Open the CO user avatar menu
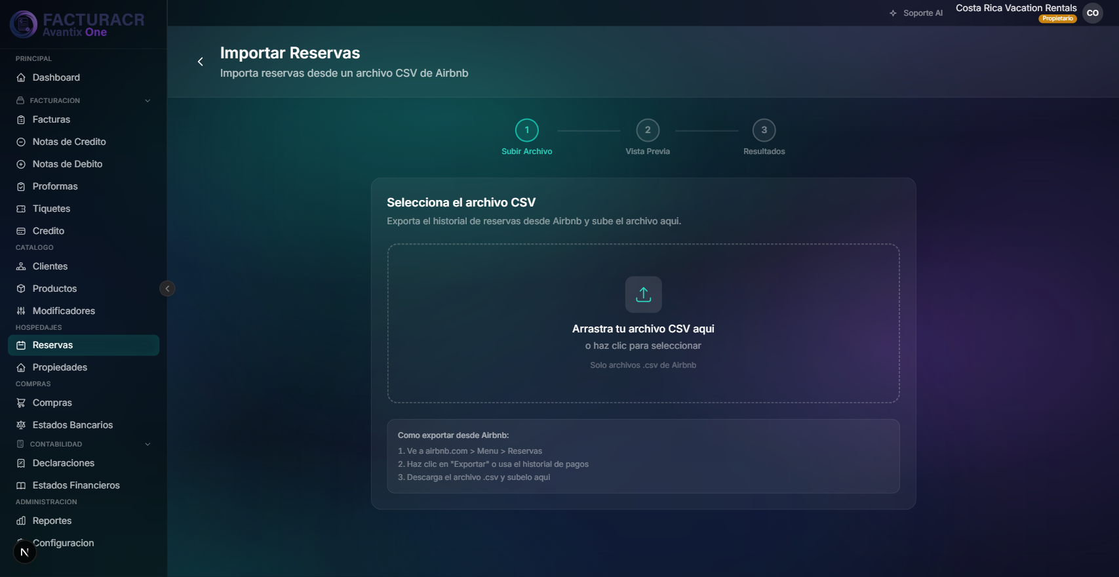Viewport: 1119px width, 577px height. tap(1092, 13)
